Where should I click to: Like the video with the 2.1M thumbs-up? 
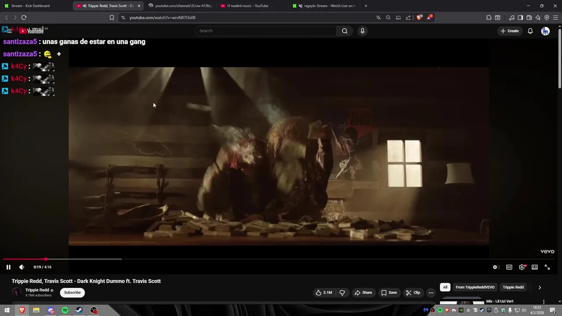point(324,293)
